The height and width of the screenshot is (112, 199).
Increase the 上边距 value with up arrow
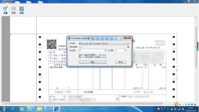pos(125,50)
